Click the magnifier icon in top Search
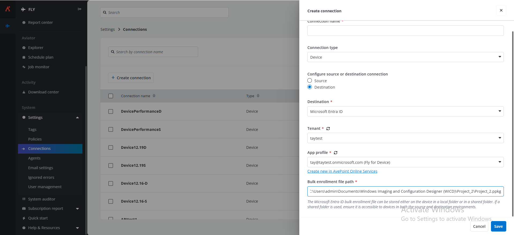This screenshot has height=235, width=514. pos(105,13)
